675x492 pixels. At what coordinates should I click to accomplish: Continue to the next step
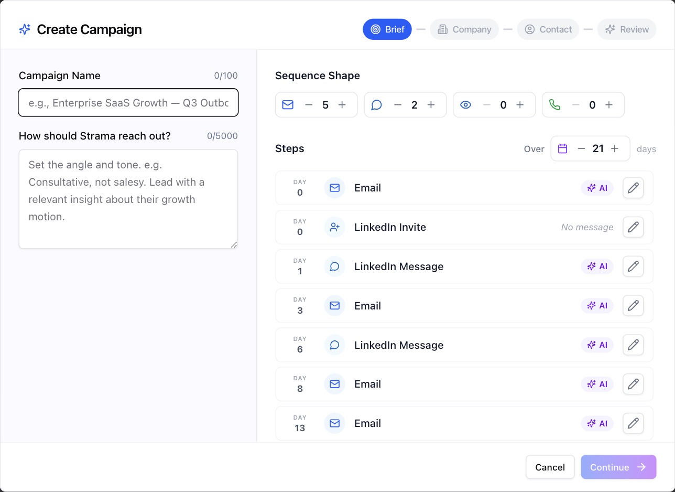618,467
